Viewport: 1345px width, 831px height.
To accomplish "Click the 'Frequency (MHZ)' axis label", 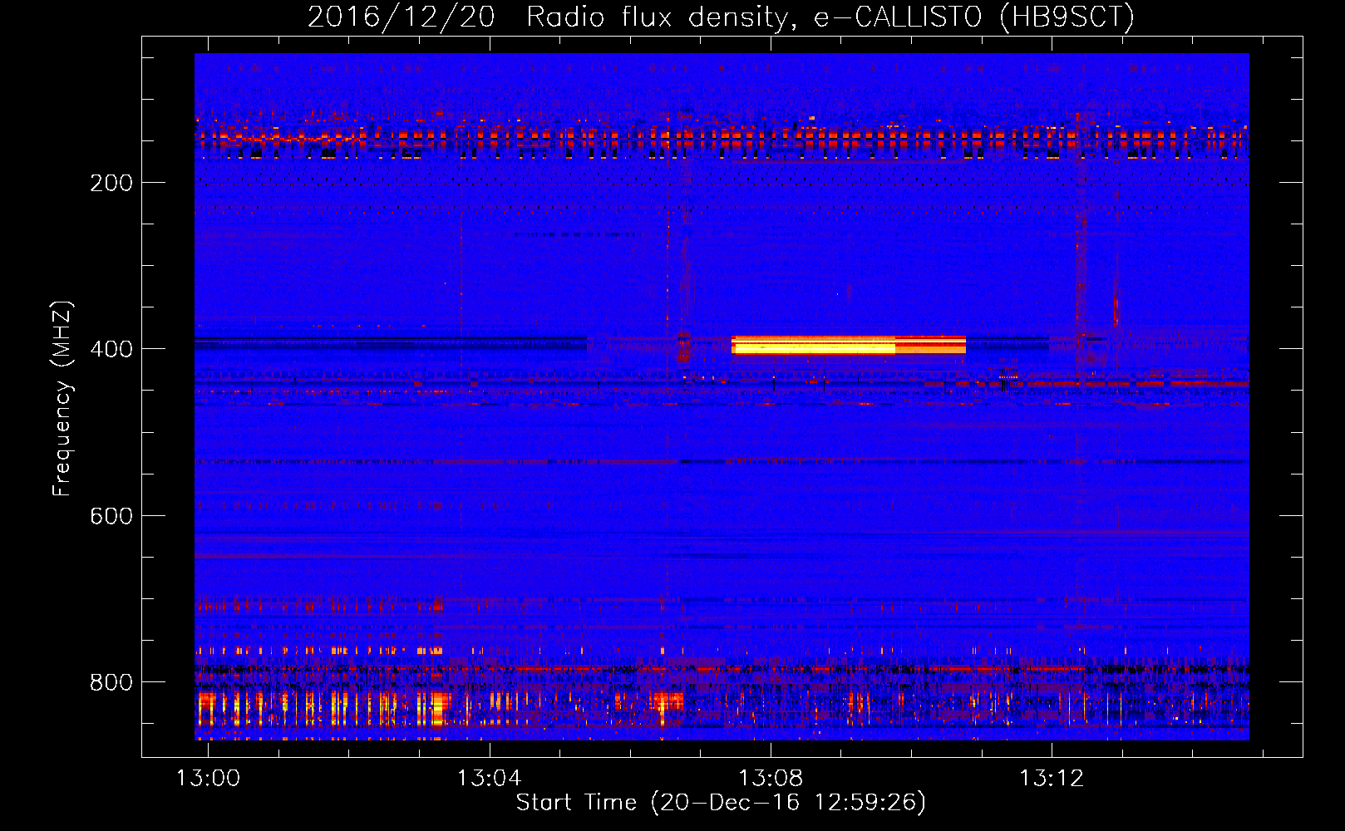I will pyautogui.click(x=62, y=399).
